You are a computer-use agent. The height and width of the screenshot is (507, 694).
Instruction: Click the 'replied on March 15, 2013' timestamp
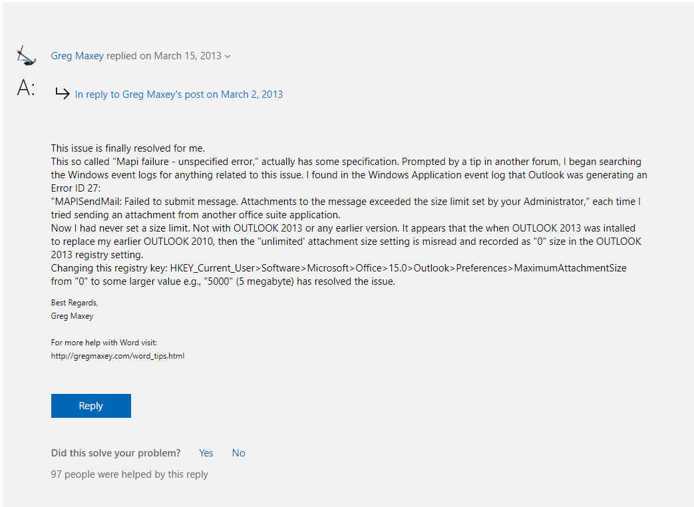point(164,56)
